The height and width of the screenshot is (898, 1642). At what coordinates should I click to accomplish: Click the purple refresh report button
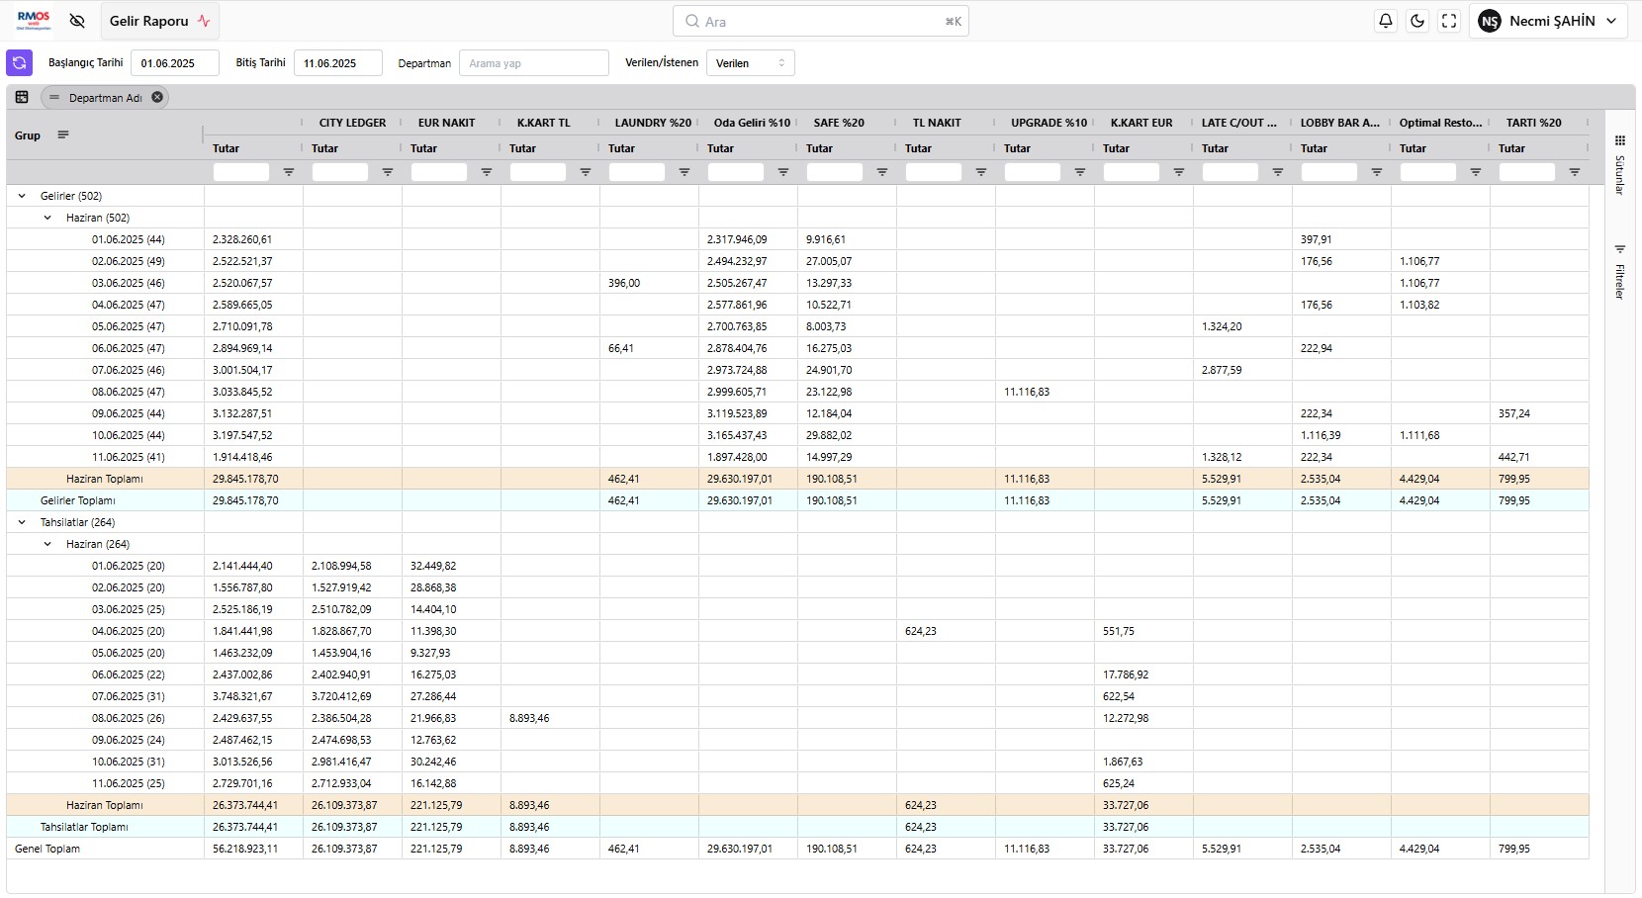[x=19, y=63]
